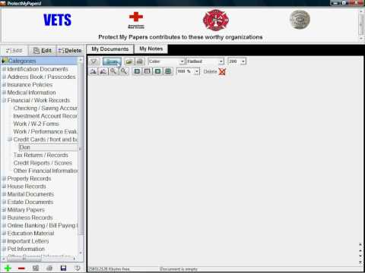Expand the Military Papers node
Viewport: 365px width, 273px height.
coord(4,210)
